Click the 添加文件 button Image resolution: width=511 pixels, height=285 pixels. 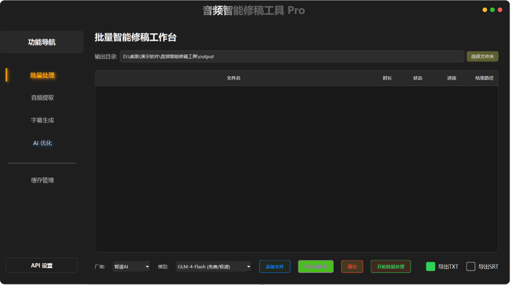coord(275,267)
